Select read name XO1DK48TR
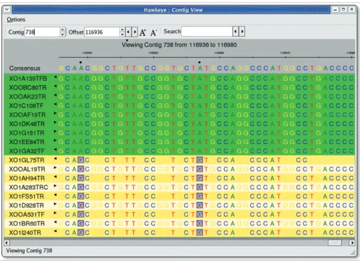 (27, 124)
